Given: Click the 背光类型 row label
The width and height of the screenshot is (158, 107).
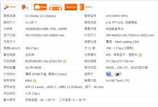Looking at the screenshot, I should pos(90,67).
